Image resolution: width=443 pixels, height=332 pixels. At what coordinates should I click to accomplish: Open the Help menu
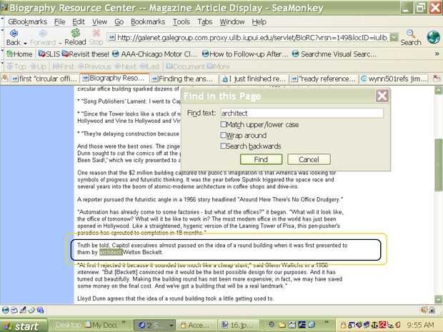[259, 21]
